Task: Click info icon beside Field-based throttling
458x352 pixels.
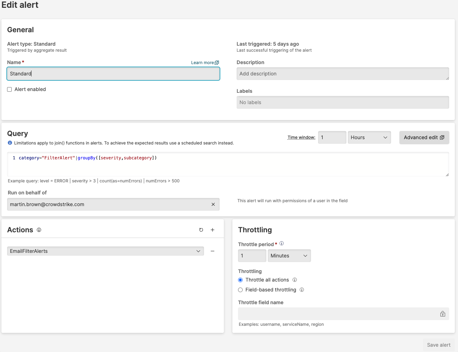Action: tap(302, 290)
